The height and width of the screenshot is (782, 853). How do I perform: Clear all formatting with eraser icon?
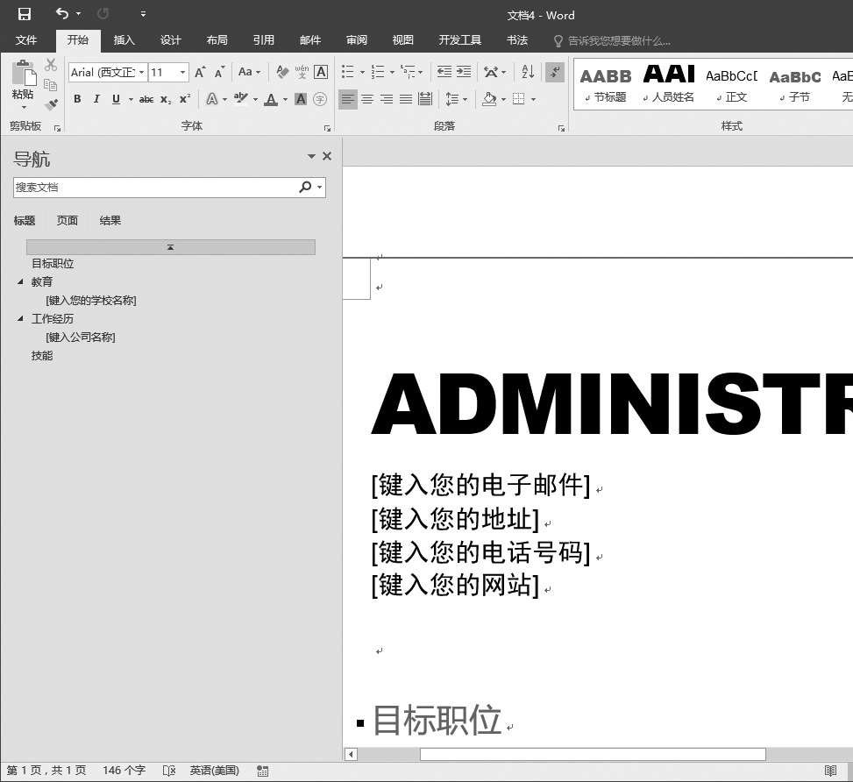tap(282, 72)
